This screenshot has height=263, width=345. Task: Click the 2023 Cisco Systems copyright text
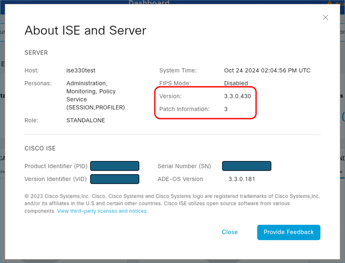click(172, 203)
